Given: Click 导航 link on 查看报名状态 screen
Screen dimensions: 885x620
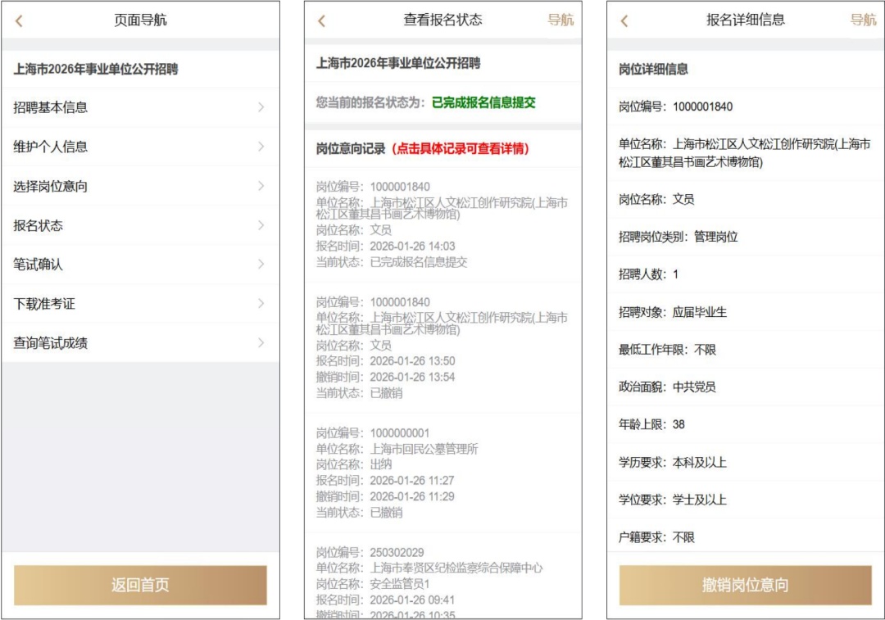Looking at the screenshot, I should [560, 20].
